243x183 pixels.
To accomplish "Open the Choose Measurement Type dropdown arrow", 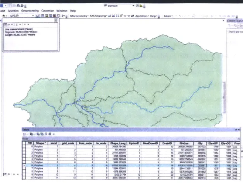I will click(x=28, y=24).
